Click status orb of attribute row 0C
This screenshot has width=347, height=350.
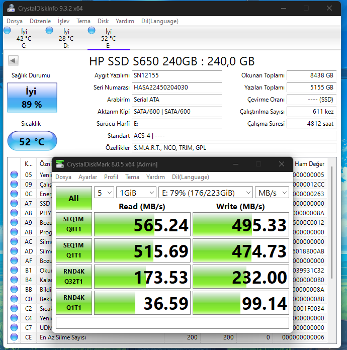[14, 194]
